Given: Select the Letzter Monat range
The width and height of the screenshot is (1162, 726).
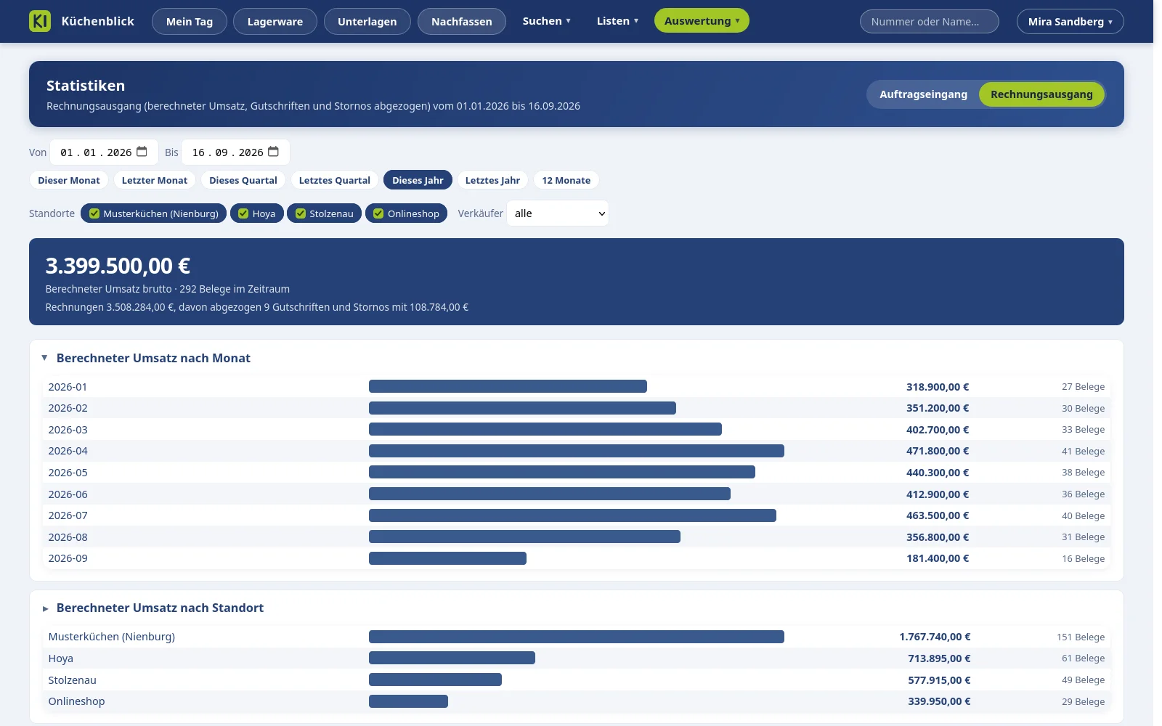Looking at the screenshot, I should point(155,180).
